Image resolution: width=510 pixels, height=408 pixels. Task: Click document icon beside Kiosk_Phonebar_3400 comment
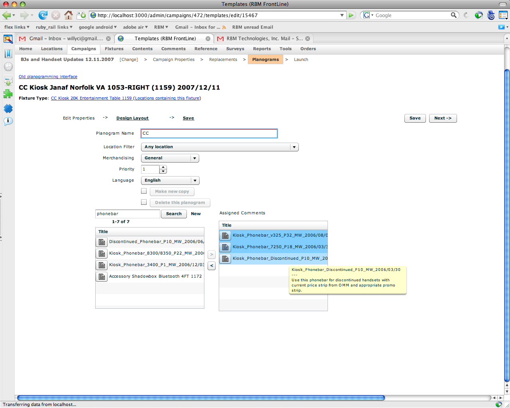click(x=102, y=265)
